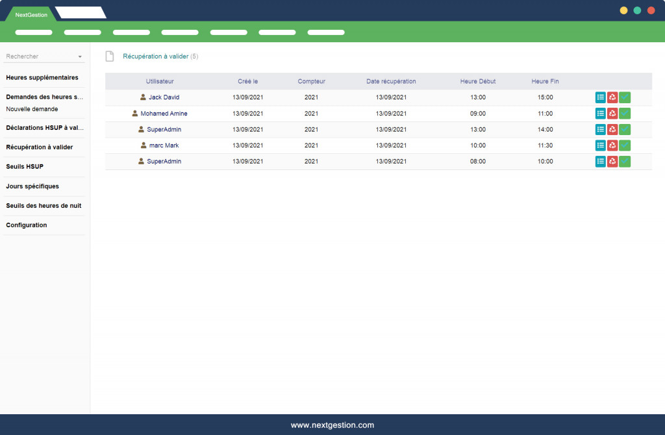Validate marc Mark's recovery with green checkmark
Image resolution: width=665 pixels, height=435 pixels.
click(x=625, y=145)
